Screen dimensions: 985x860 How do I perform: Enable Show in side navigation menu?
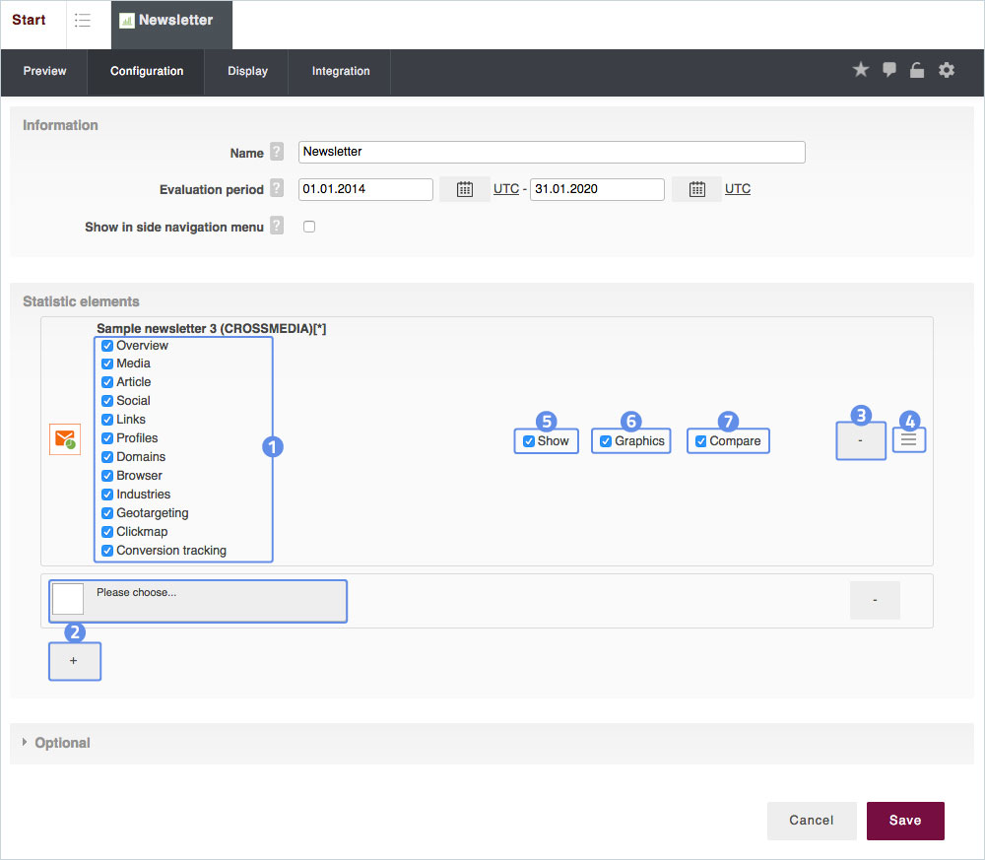(309, 227)
